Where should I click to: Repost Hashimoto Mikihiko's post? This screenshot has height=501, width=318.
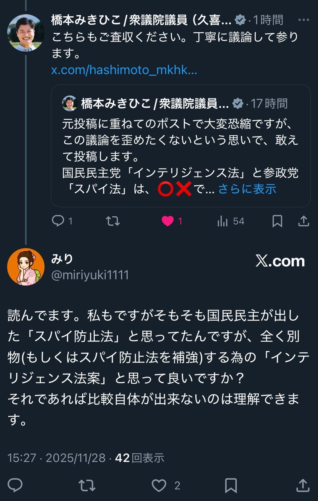pyautogui.click(x=112, y=221)
